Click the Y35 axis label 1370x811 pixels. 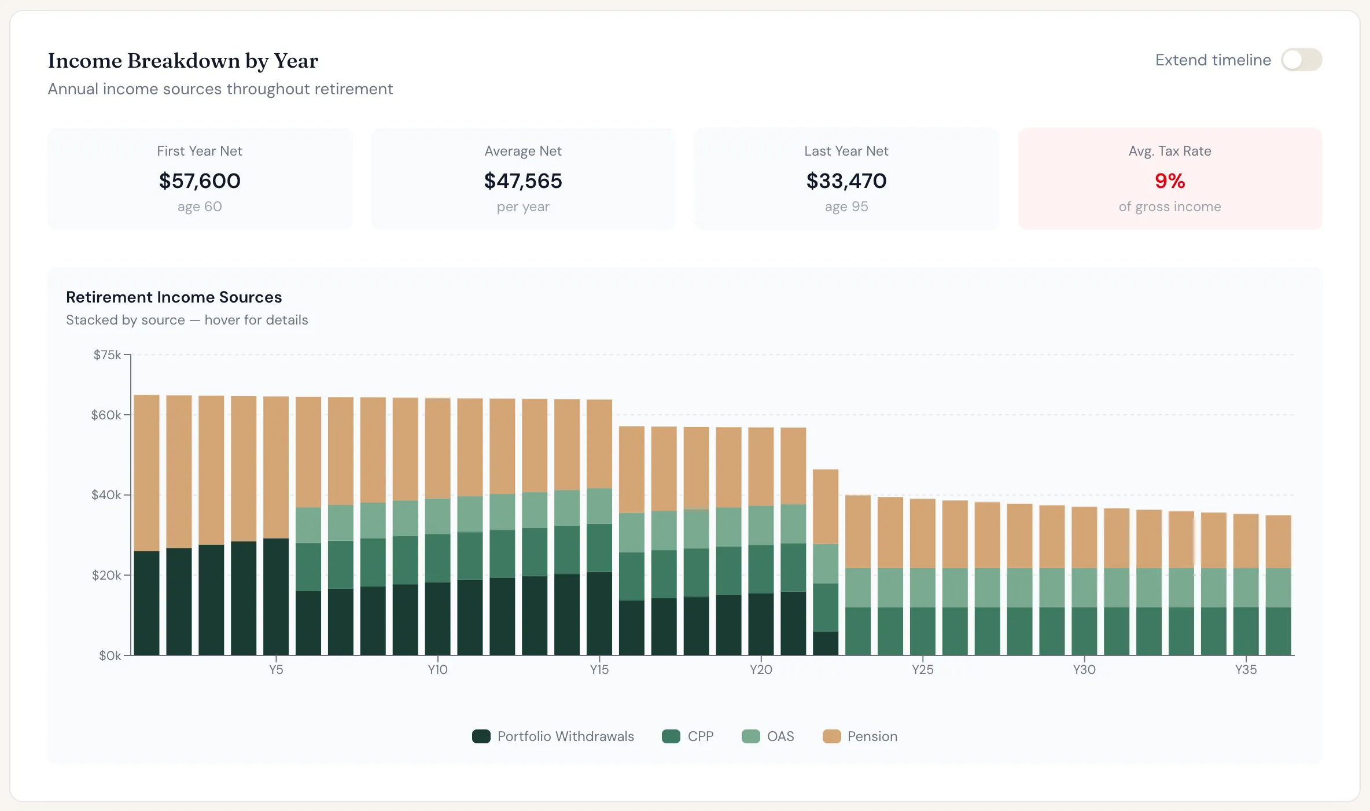coord(1246,670)
